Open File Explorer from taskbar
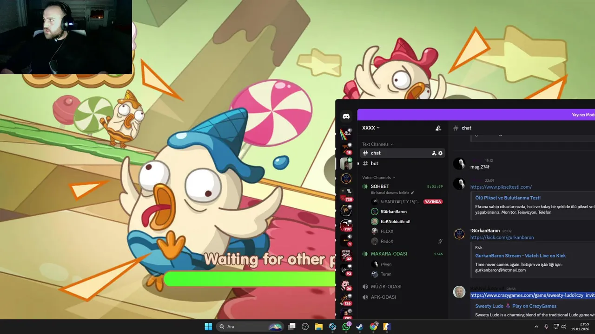The height and width of the screenshot is (334, 595). [319, 327]
